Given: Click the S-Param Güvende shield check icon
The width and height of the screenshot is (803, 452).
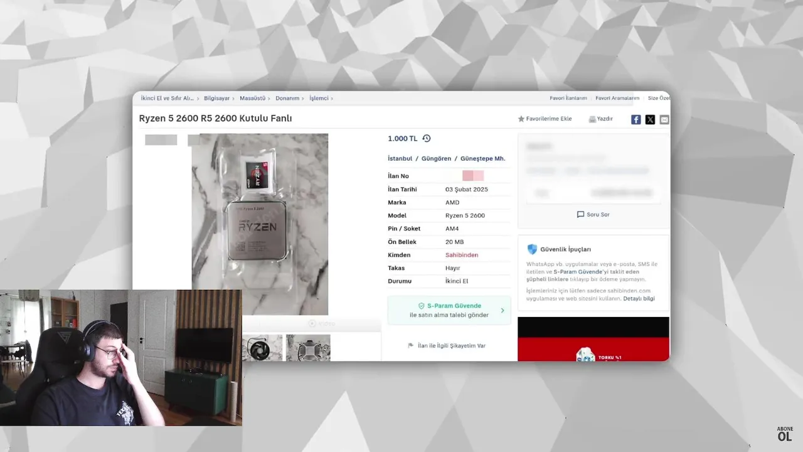Looking at the screenshot, I should point(422,306).
